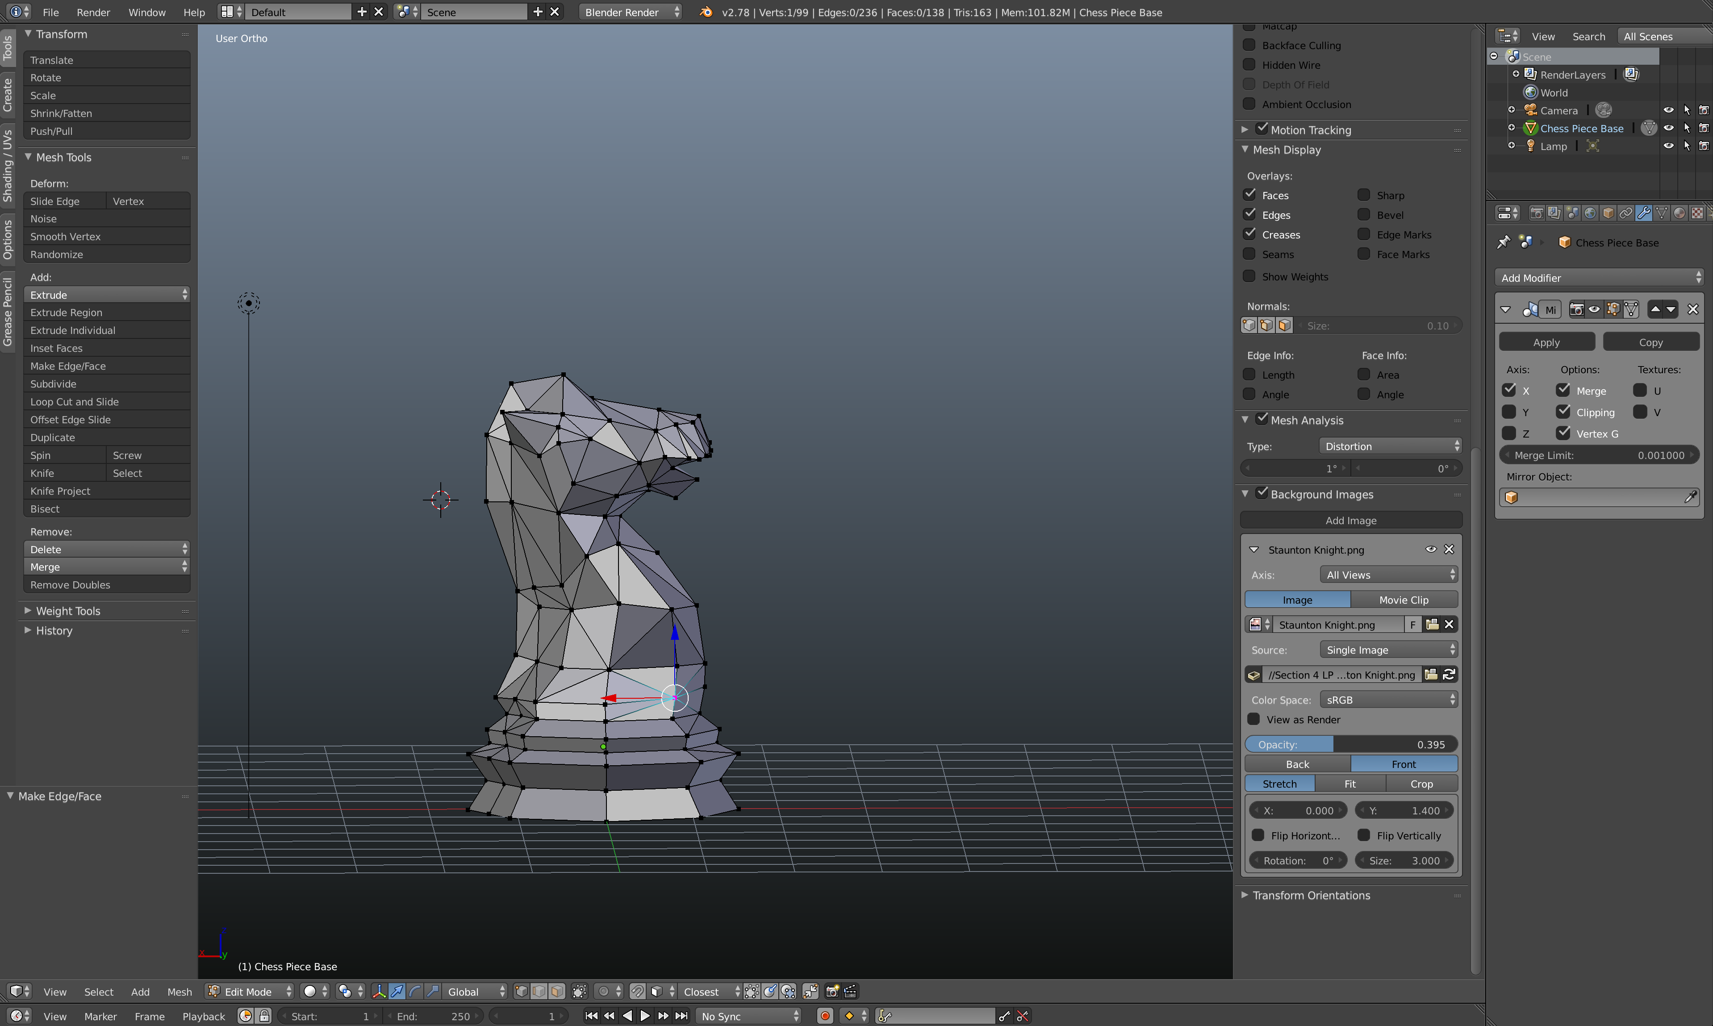This screenshot has width=1713, height=1026.
Task: Move Mirror modifier down in stack
Action: point(1670,309)
